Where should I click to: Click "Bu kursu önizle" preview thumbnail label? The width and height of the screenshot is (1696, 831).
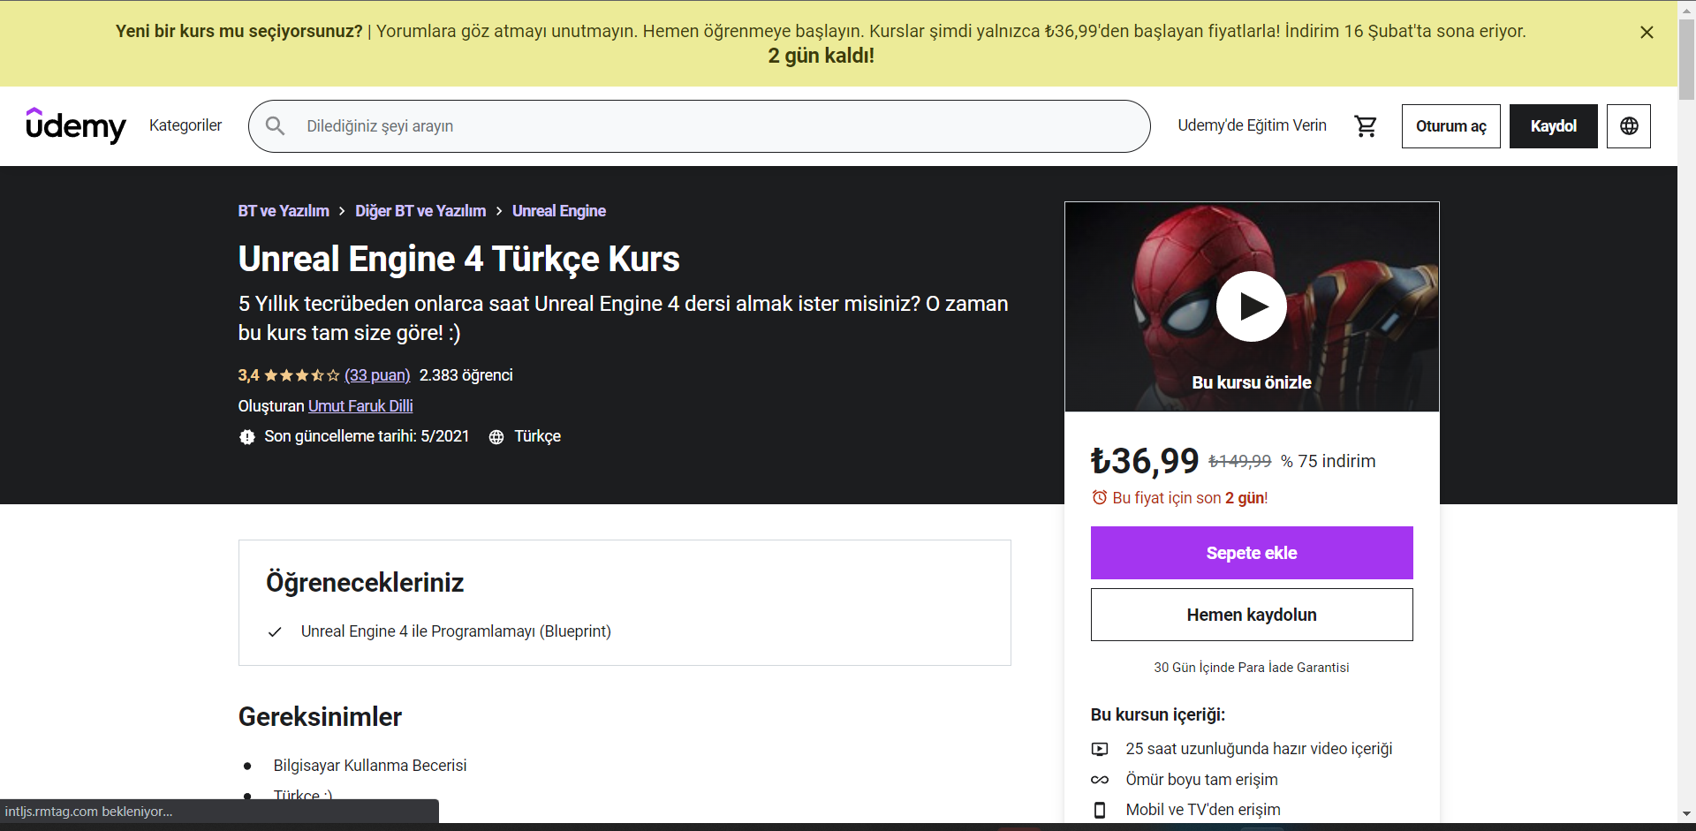[1252, 382]
